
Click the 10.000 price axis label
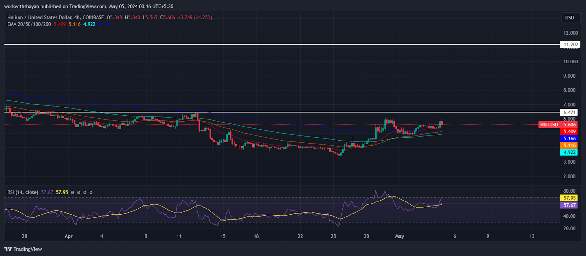coord(571,62)
